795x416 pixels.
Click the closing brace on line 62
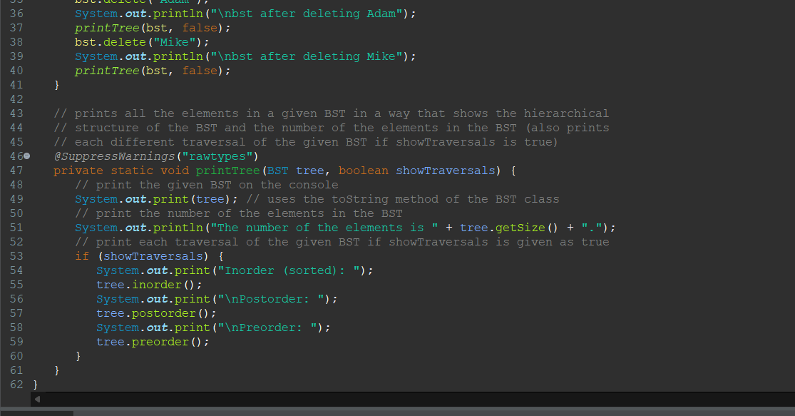pos(34,385)
